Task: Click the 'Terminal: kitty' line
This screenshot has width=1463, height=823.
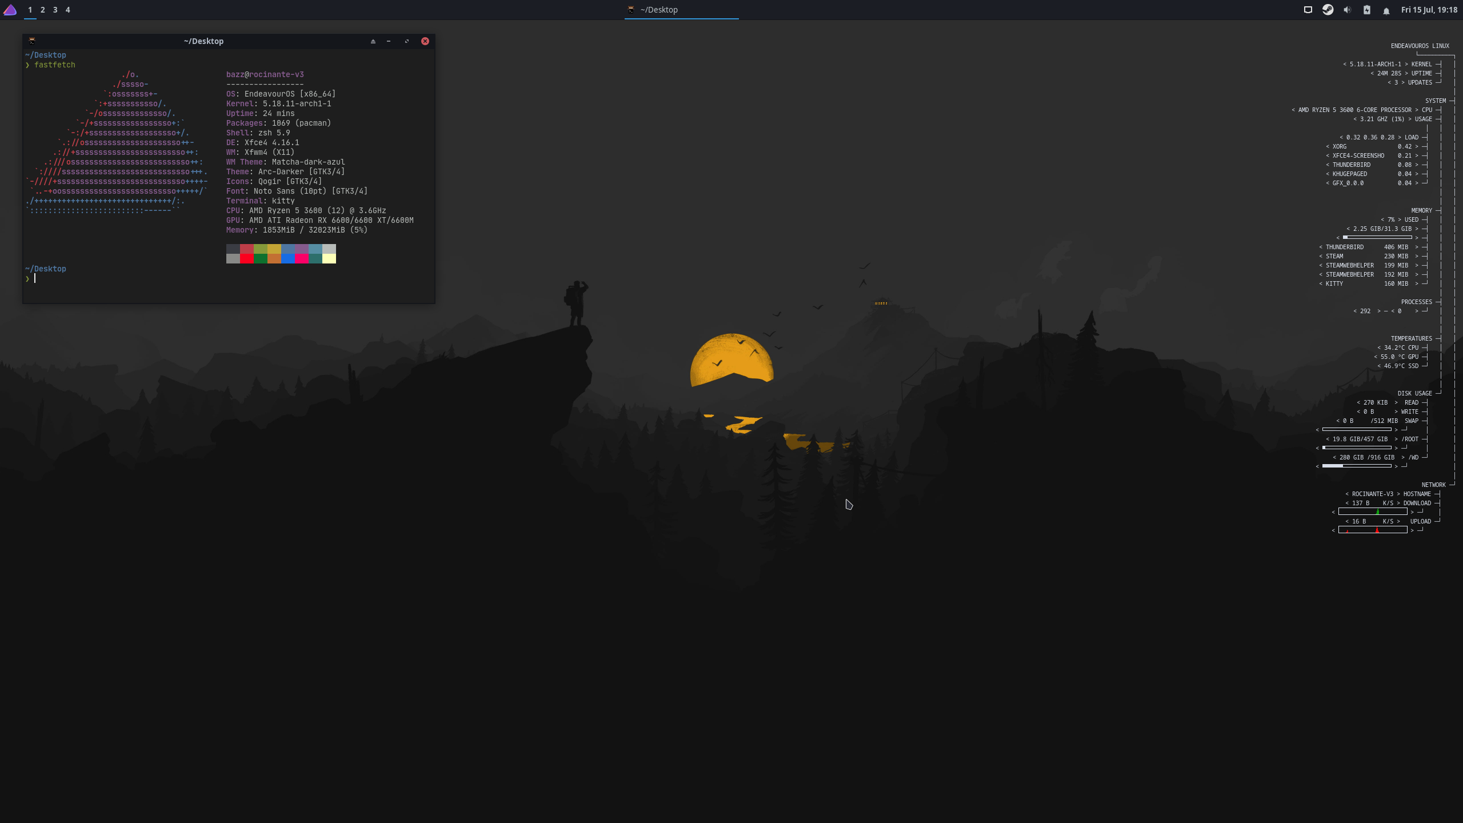Action: click(261, 201)
